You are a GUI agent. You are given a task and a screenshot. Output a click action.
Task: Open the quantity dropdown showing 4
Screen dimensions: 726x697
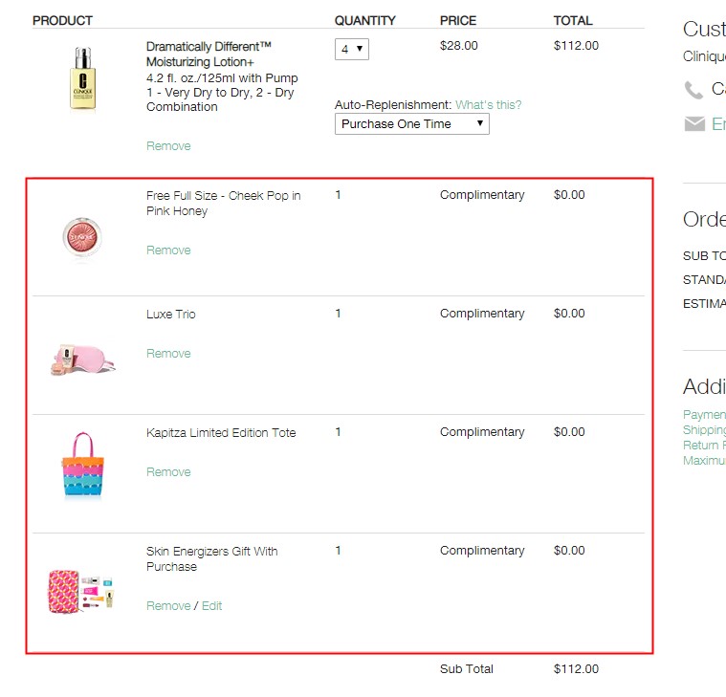(351, 49)
